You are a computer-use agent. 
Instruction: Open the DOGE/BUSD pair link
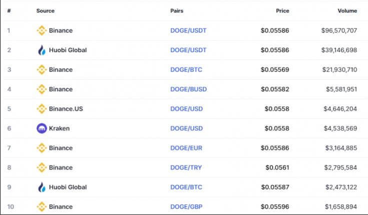[188, 89]
